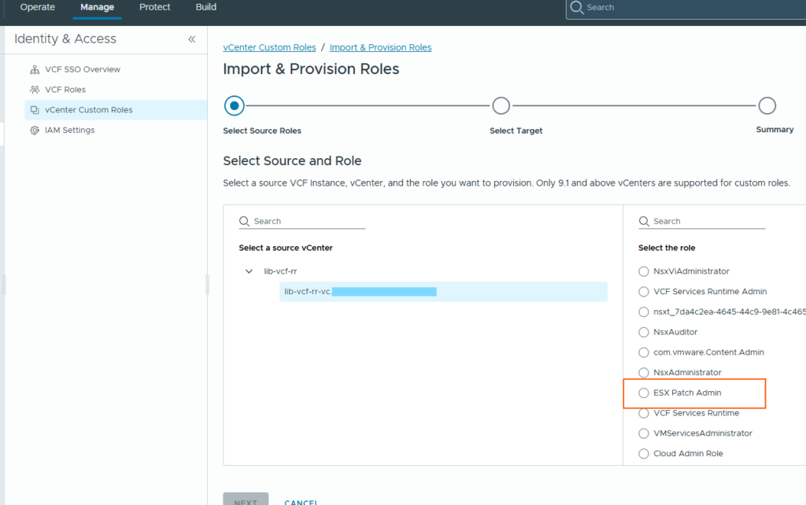This screenshot has height=505, width=806.
Task: Click the Import & Provision Roles breadcrumb link
Action: point(380,47)
